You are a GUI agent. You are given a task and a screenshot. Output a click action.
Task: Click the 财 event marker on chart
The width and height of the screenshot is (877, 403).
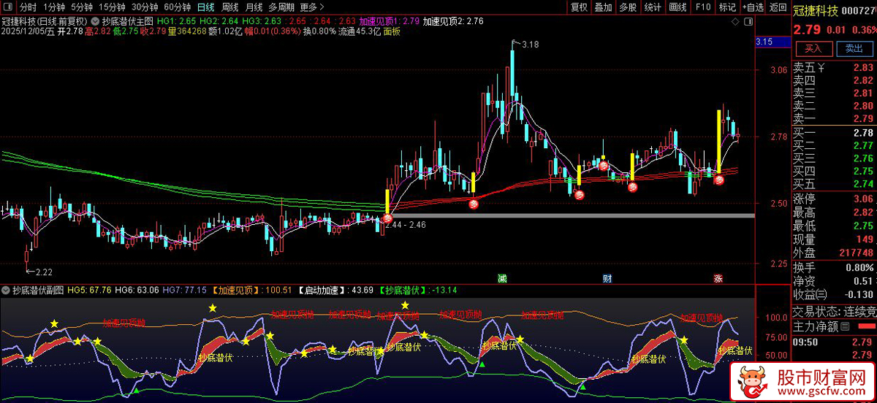[607, 278]
